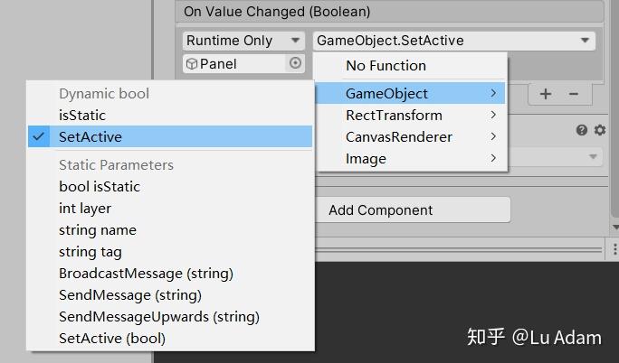Viewport: 619px width, 363px height.
Task: Select the checked dynamic SetActive option
Action: 90,137
